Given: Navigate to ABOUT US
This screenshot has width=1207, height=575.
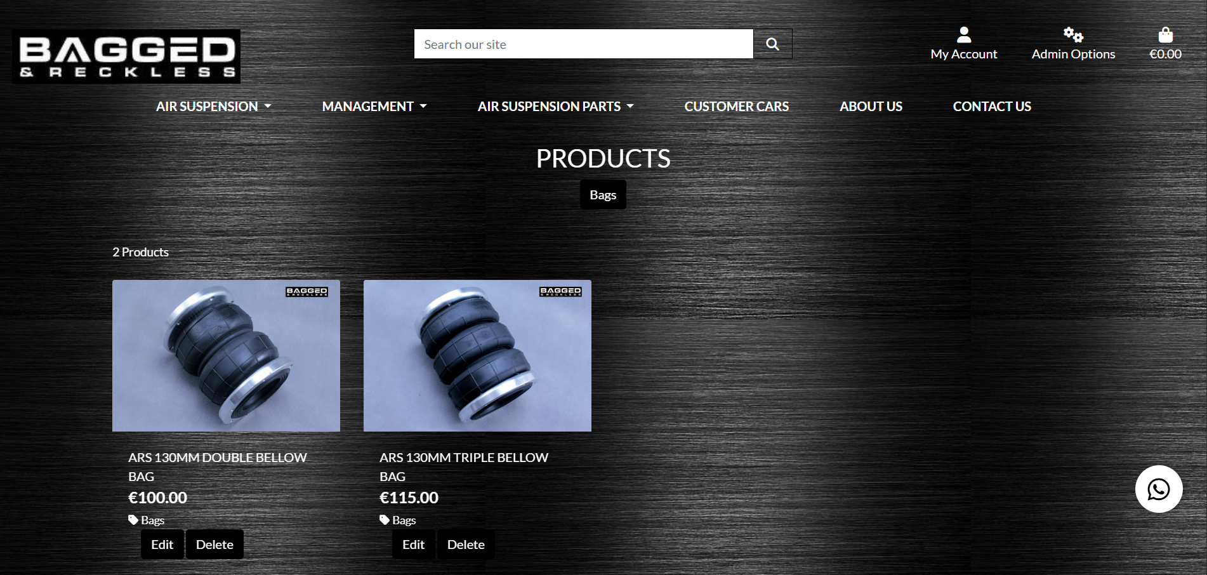Looking at the screenshot, I should 871,106.
